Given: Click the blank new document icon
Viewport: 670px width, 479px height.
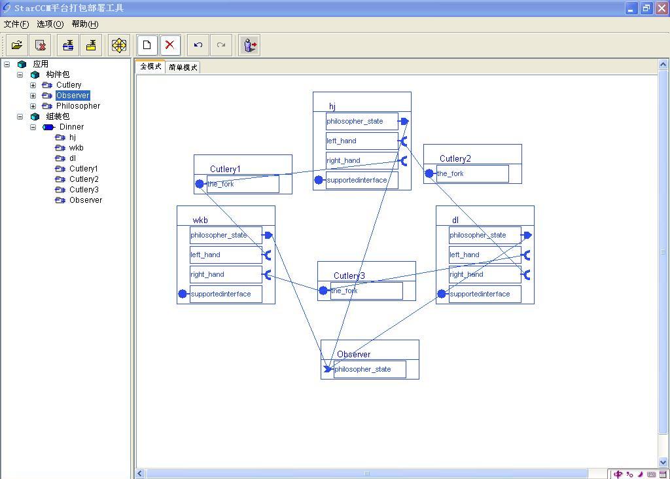Looking at the screenshot, I should point(147,45).
